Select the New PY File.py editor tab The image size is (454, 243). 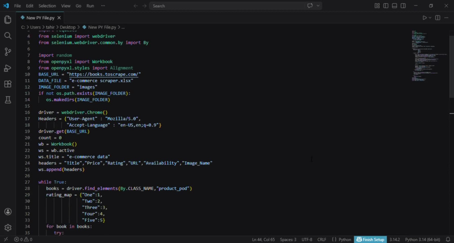point(40,18)
